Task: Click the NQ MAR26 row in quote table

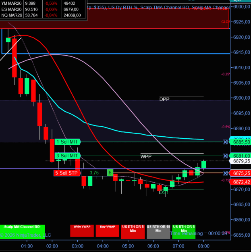Action: [x=43, y=15]
